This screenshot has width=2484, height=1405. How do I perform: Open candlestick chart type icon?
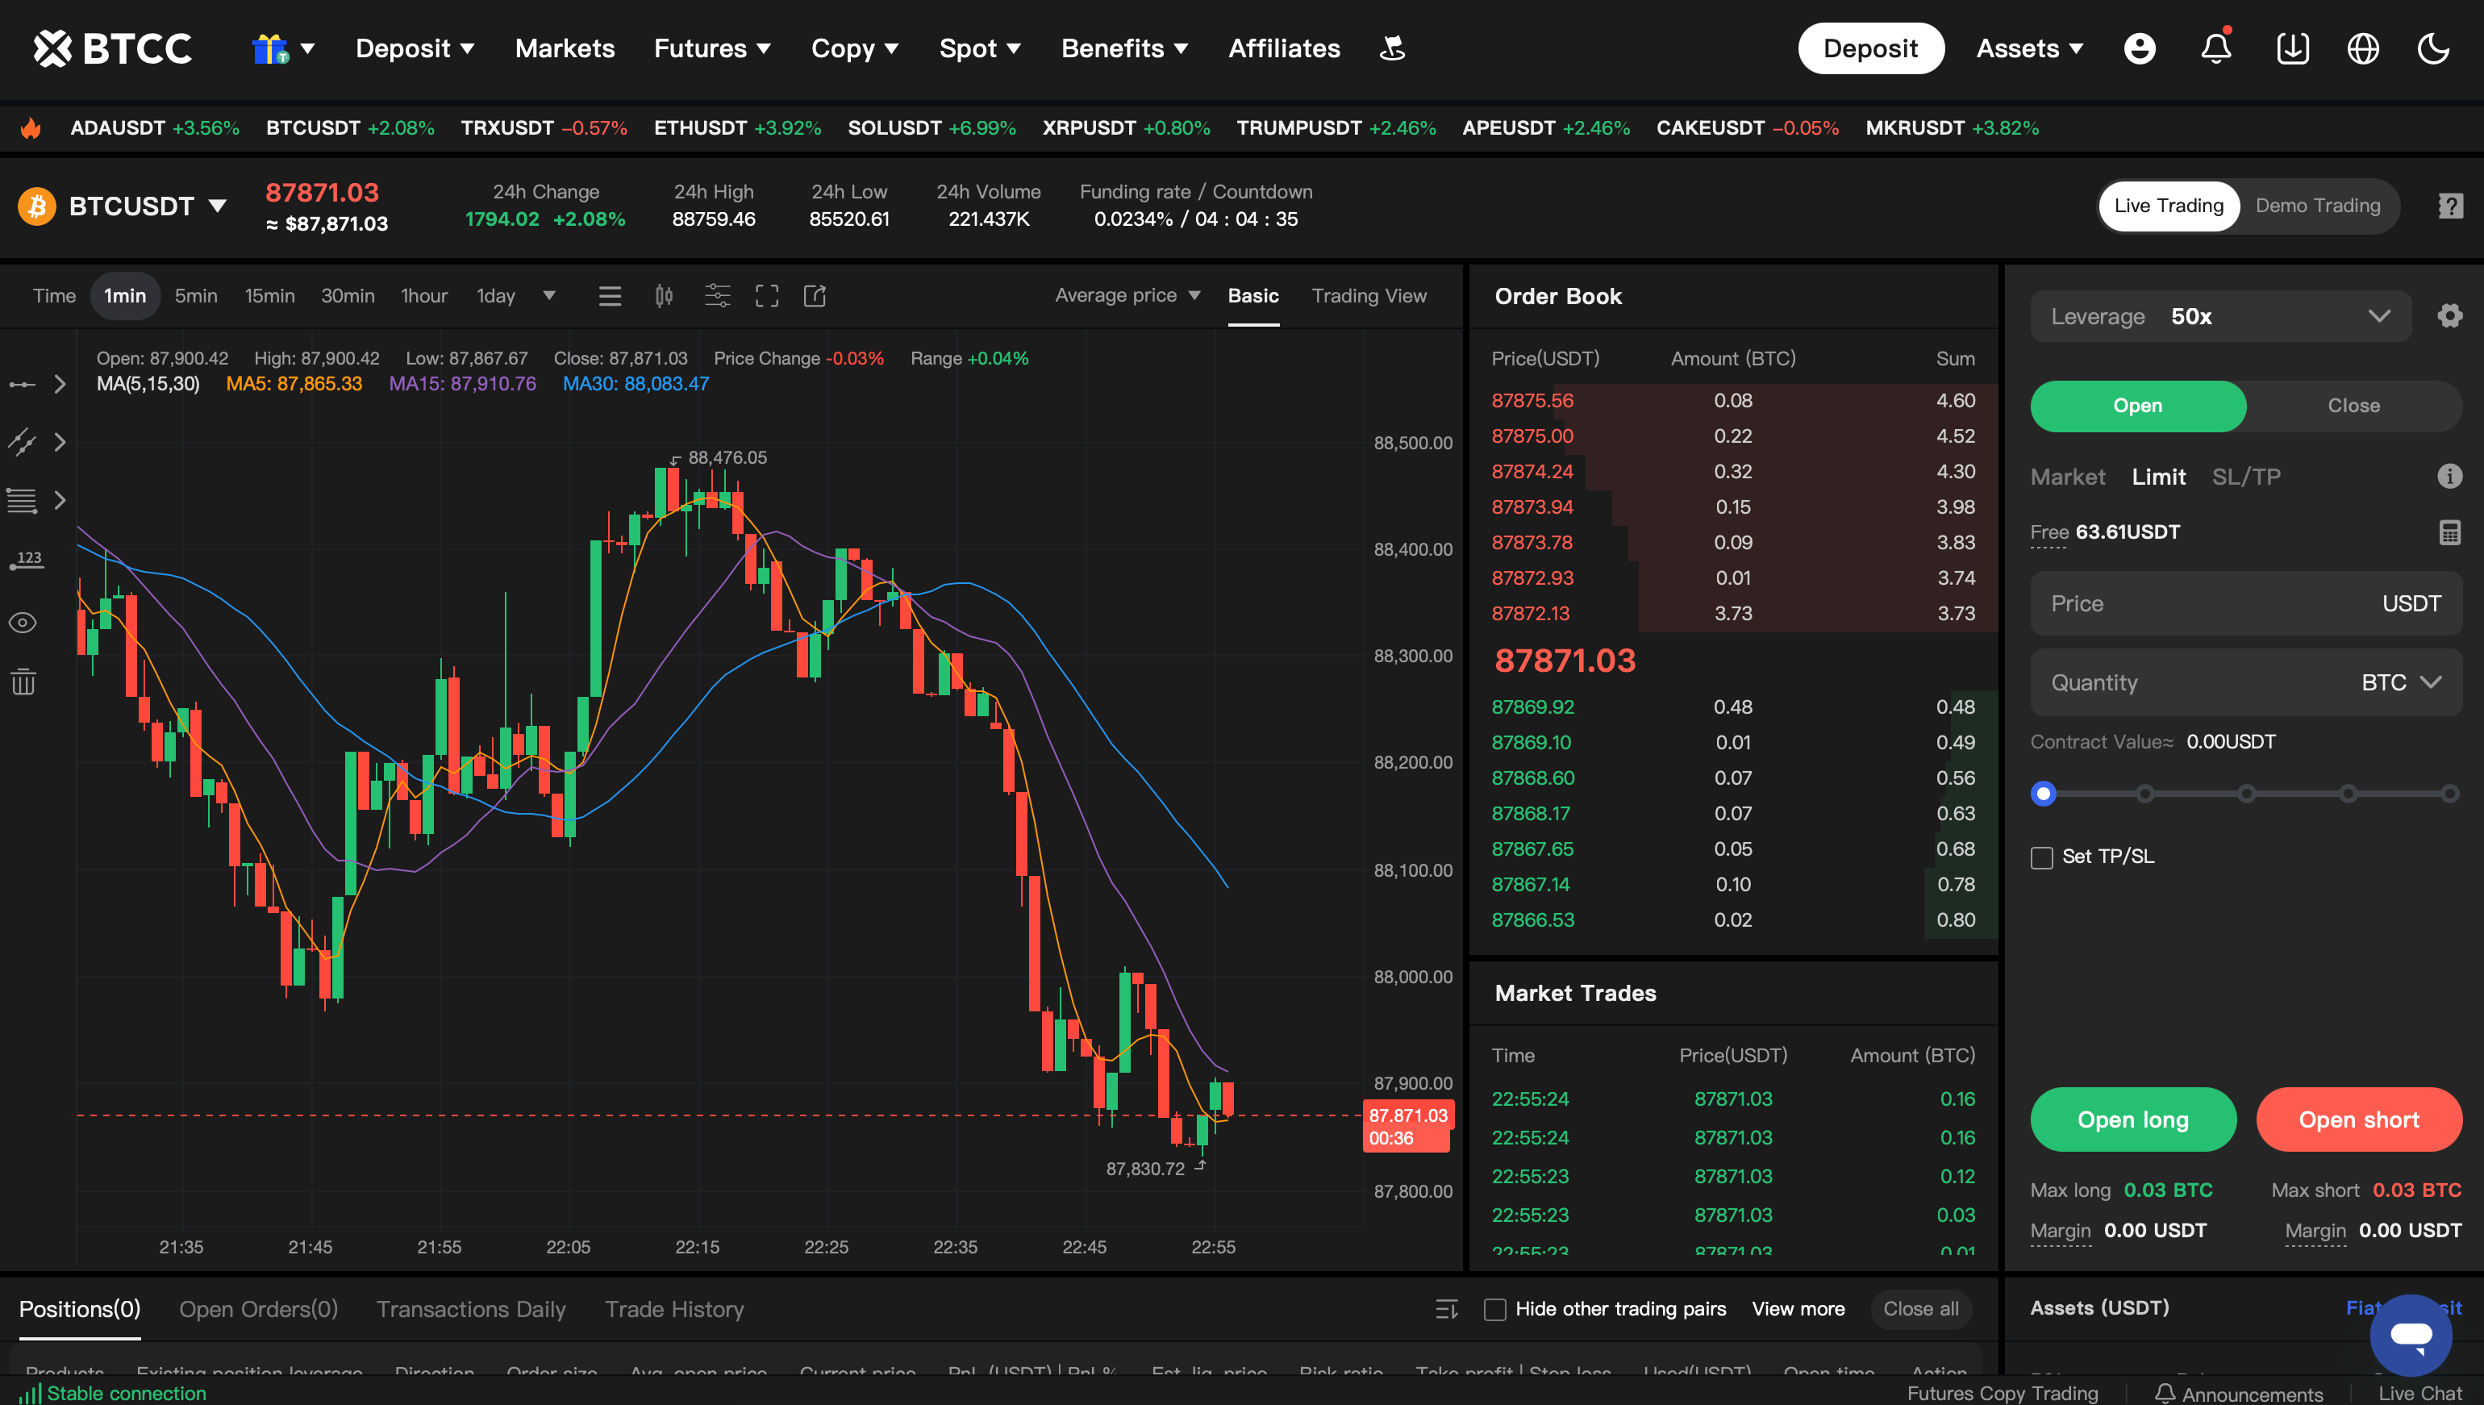(664, 296)
